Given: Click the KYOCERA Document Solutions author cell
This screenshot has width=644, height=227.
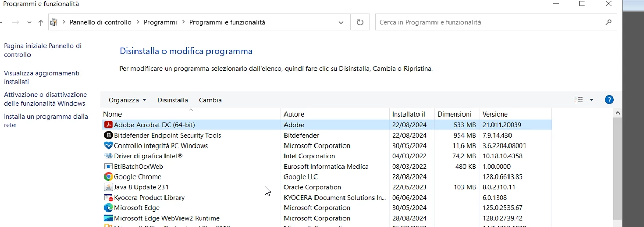Looking at the screenshot, I should point(335,197).
